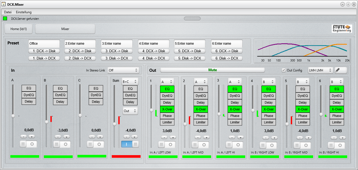Open Delay settings for input channel B
Viewport: 358px width, 170px height.
60,101
